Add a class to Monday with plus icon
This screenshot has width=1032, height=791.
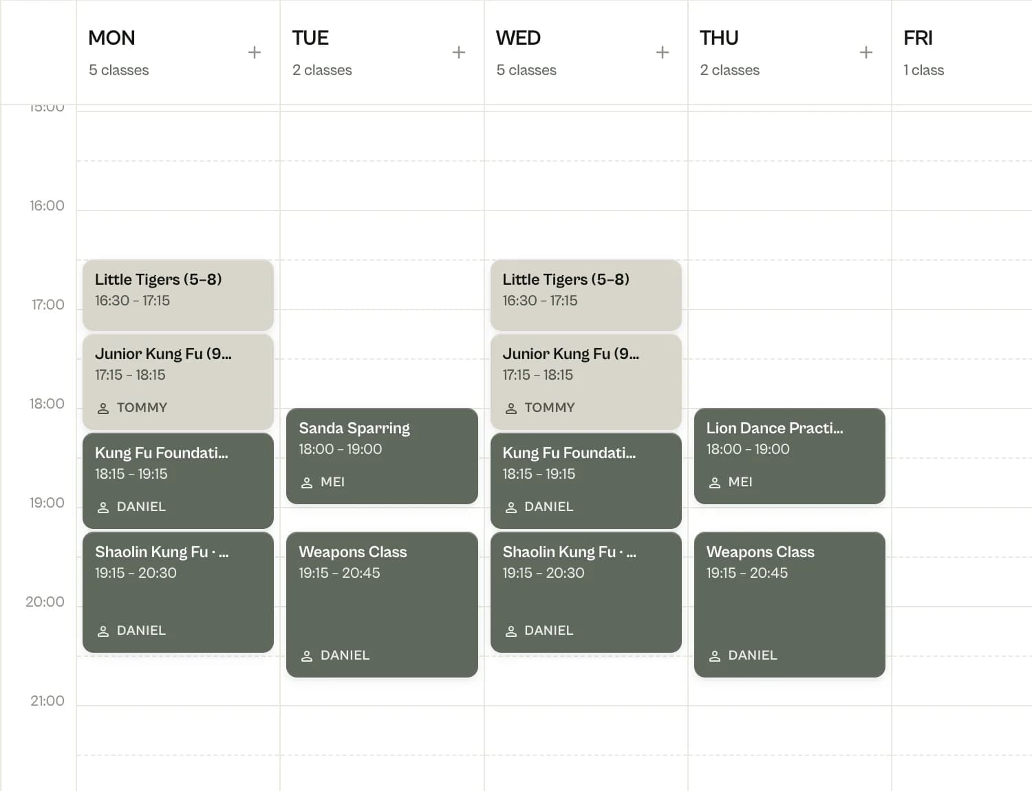255,52
